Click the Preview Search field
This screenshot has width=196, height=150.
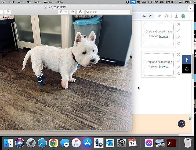coord(108,12)
